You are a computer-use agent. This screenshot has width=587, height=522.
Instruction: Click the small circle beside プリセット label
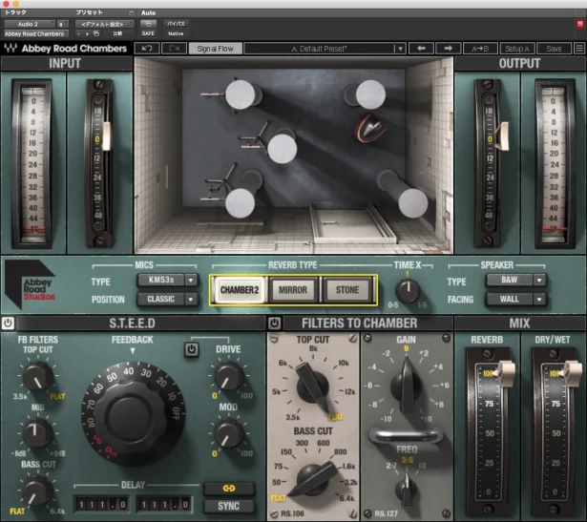point(131,13)
